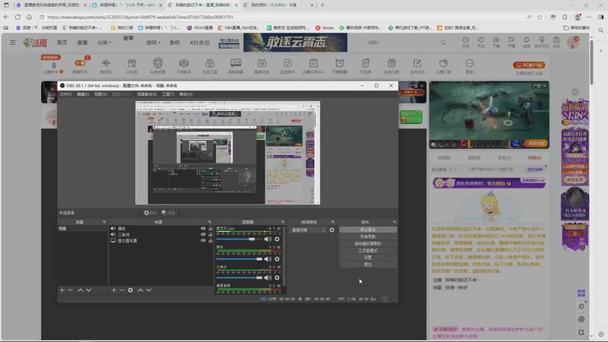Open source properties gear in the sources toolbar
608x342 pixels.
tap(131, 290)
